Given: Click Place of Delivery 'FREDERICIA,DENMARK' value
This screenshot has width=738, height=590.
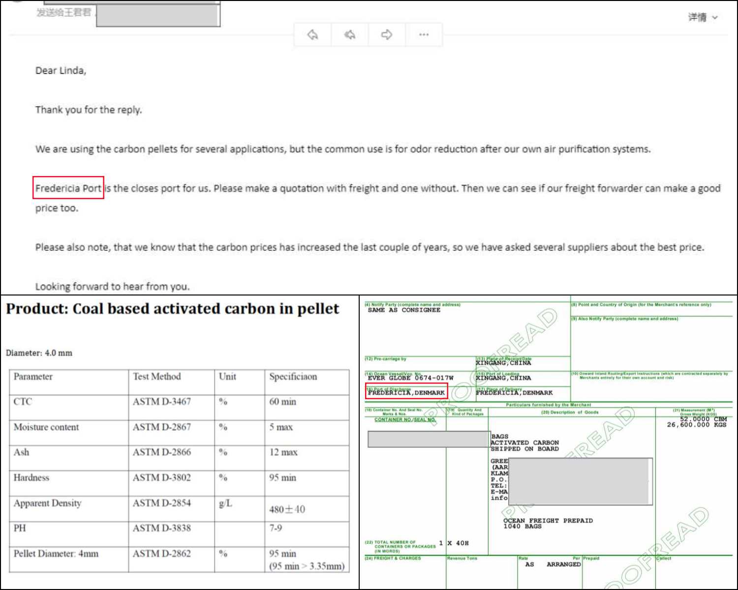Looking at the screenshot, I should tap(514, 393).
